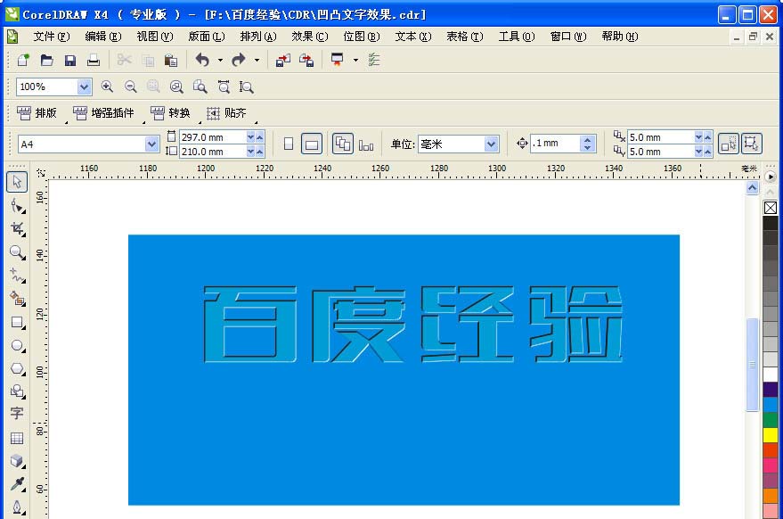Open the 转换 toolbar menu
Screen dimensions: 783x519
tap(171, 113)
